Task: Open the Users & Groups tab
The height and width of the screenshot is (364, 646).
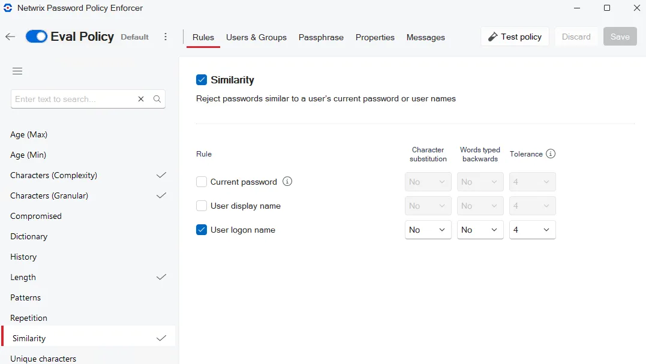Action: pos(256,37)
